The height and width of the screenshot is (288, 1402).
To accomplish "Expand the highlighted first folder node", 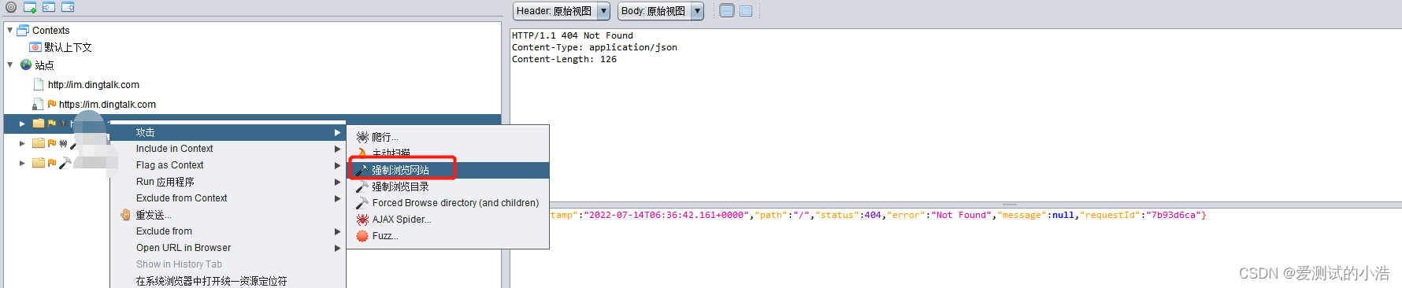I will (x=22, y=124).
